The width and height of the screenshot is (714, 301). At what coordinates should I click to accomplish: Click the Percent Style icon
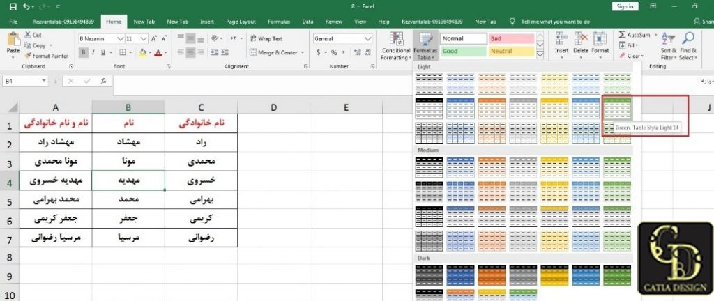tap(334, 52)
